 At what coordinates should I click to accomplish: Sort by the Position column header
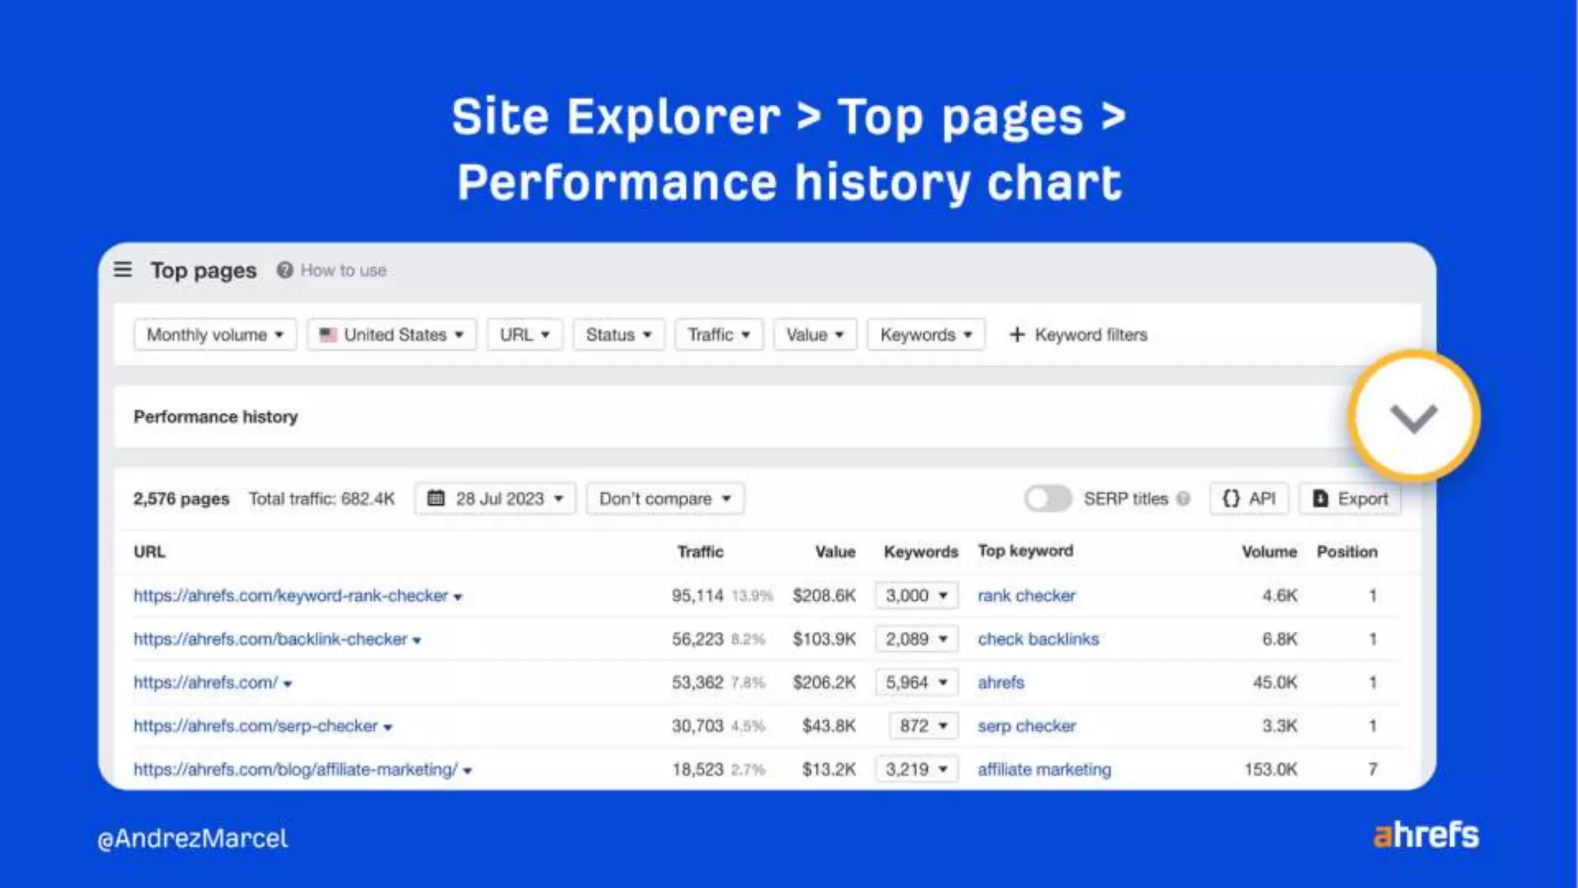pos(1347,552)
